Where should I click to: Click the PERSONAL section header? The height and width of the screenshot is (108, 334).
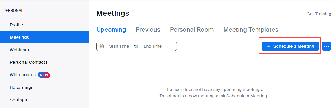coord(13,11)
